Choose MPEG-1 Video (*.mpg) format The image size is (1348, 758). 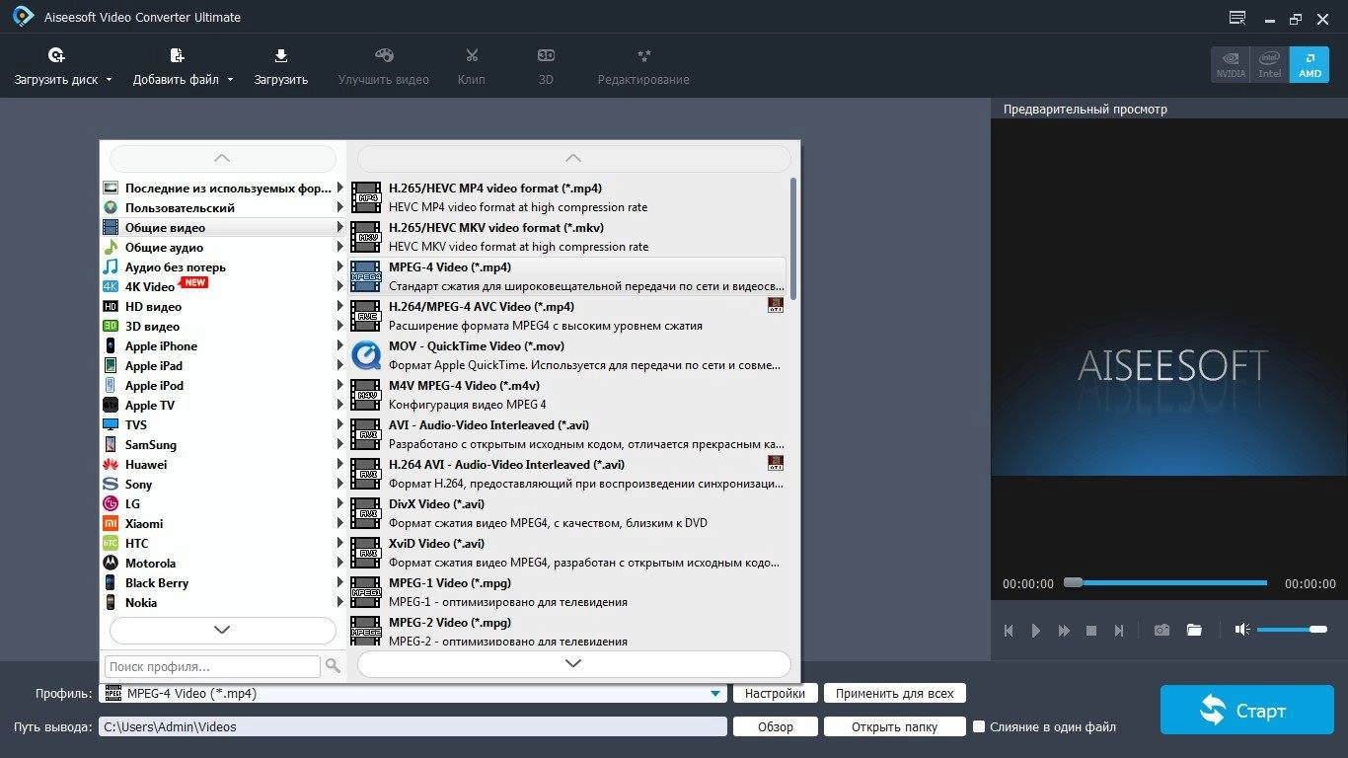(568, 592)
